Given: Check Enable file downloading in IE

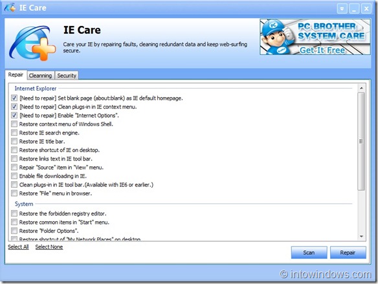Looking at the screenshot, I should point(14,176).
